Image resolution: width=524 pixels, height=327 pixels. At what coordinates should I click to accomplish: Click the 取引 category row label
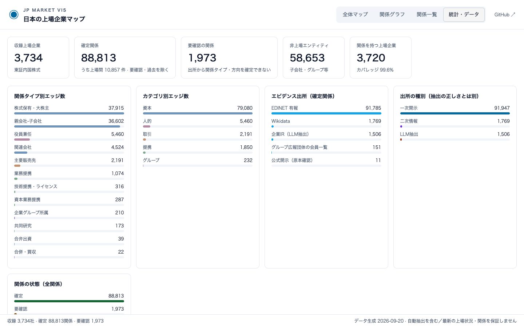pyautogui.click(x=147, y=134)
